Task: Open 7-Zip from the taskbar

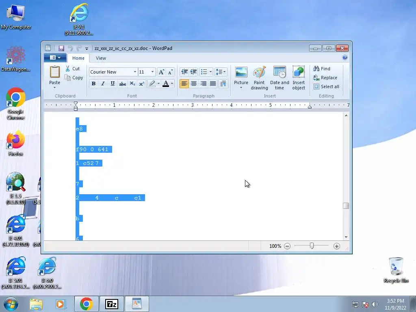Action: (111, 304)
